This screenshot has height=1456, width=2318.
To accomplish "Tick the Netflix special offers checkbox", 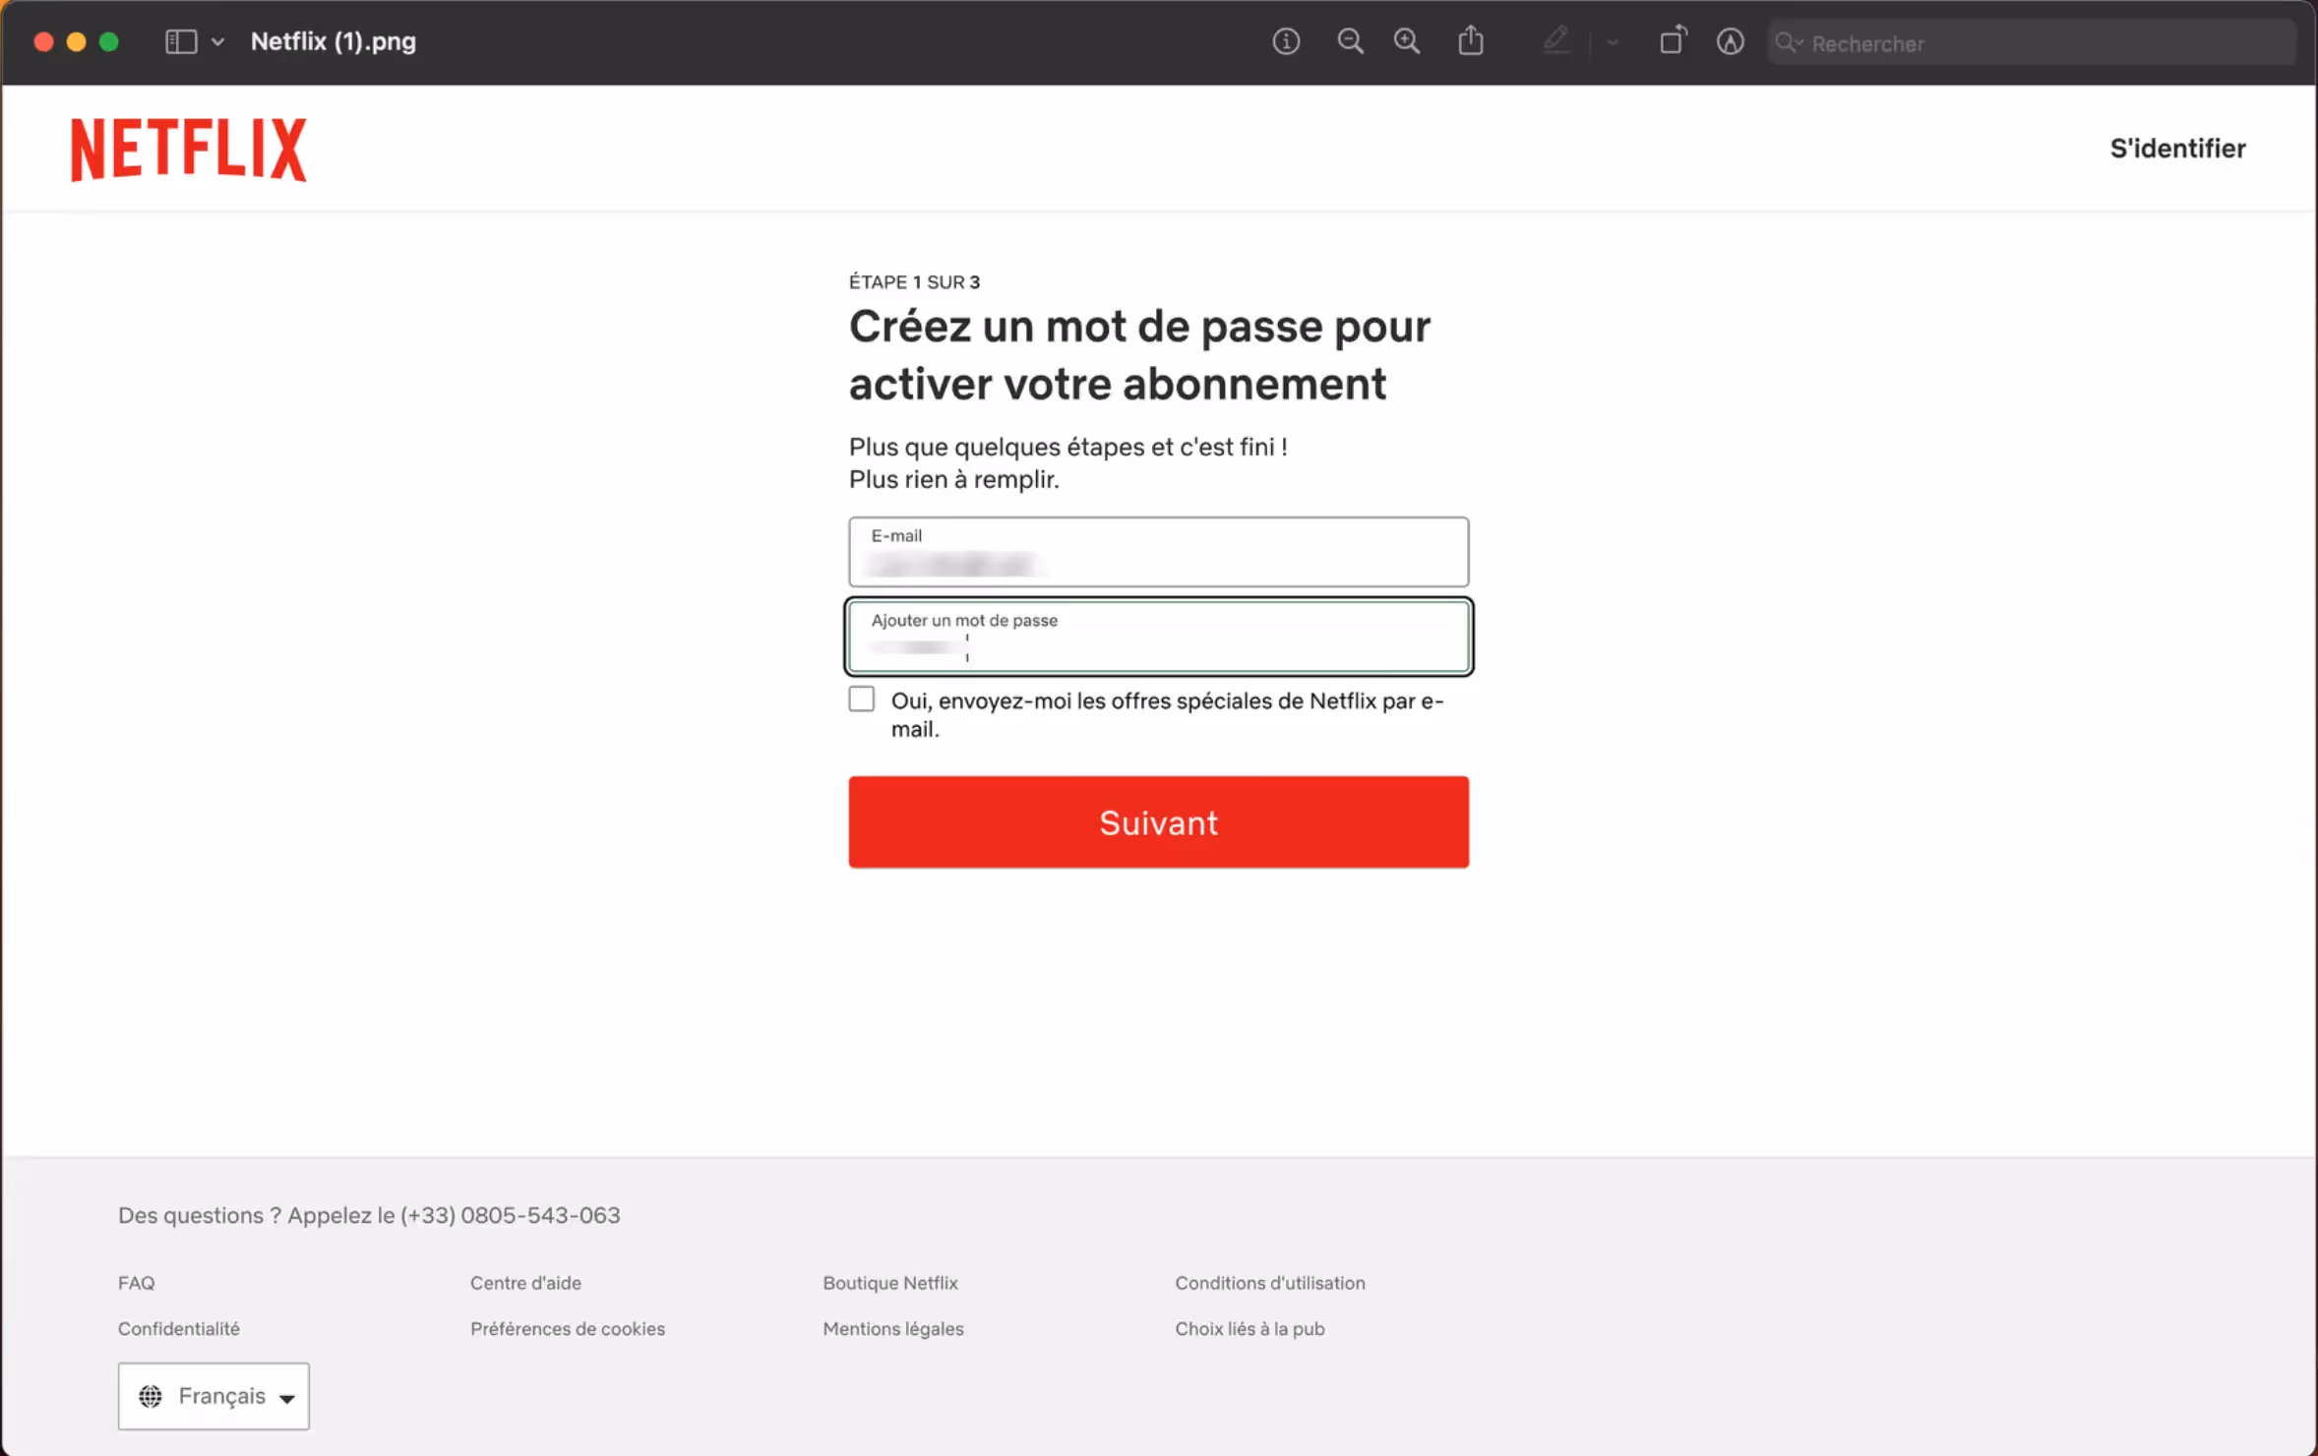I will (862, 699).
